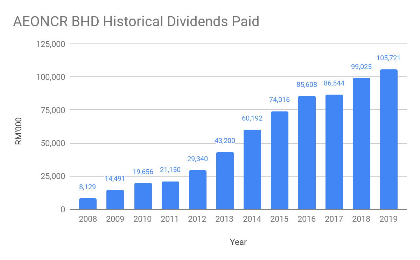Click the chart title AEONCR BHD Historical Dividends Paid

click(x=136, y=22)
